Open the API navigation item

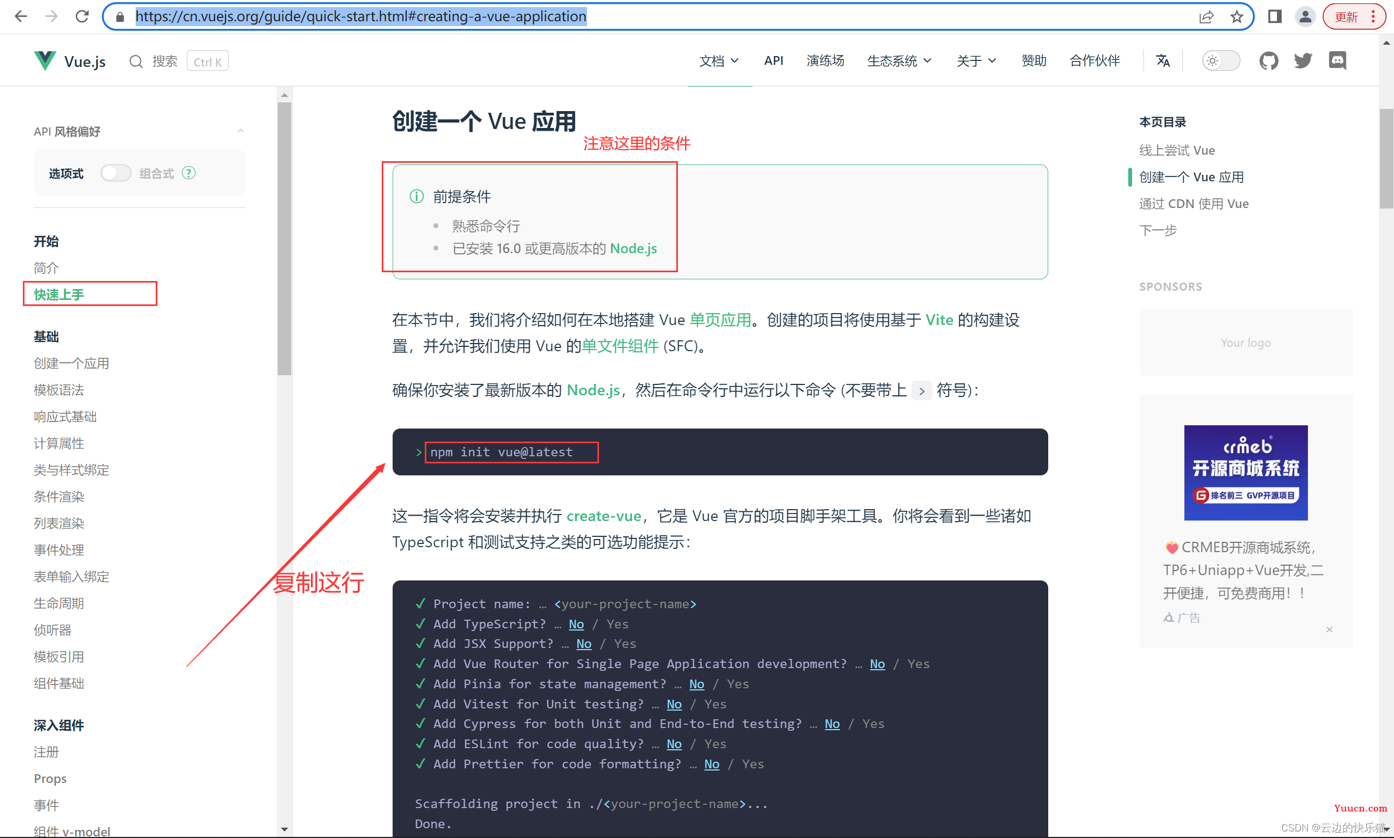click(x=773, y=60)
